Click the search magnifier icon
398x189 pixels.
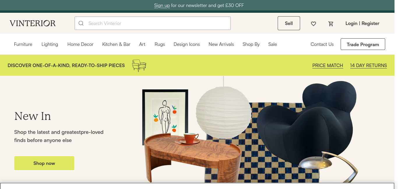pyautogui.click(x=81, y=23)
